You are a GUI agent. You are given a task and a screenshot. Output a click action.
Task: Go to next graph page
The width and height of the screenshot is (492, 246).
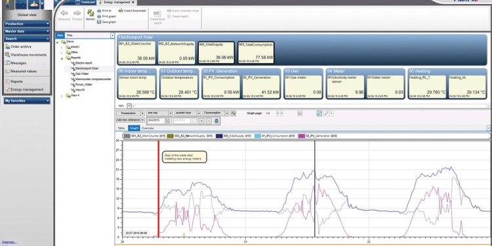pyautogui.click(x=282, y=113)
